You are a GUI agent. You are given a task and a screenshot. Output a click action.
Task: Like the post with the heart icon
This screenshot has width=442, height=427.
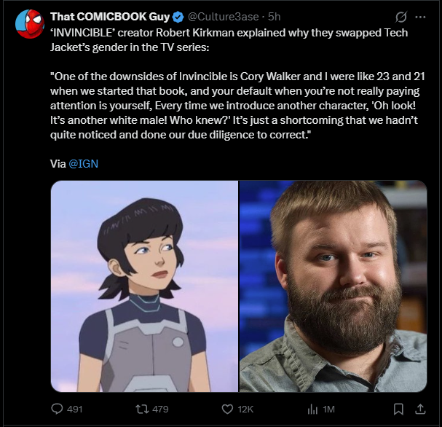coord(227,409)
